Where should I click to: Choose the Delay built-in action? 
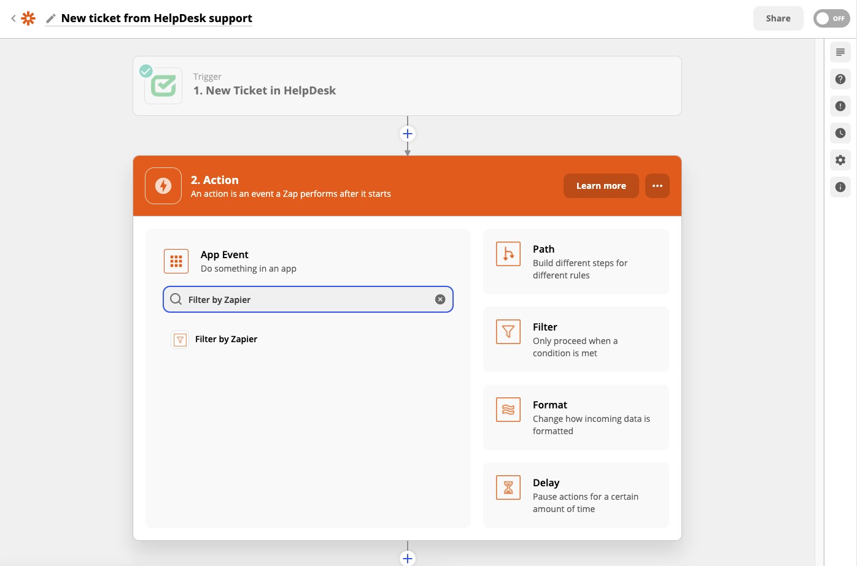coord(575,495)
